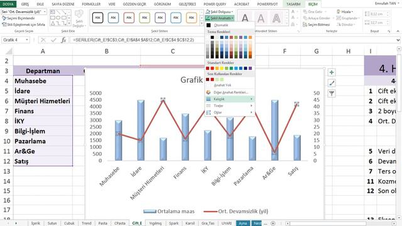
Task: Insert the rectangle shape from shape gallery
Action: 53,18
